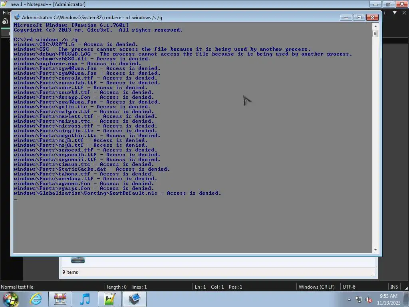409x307 pixels.
Task: Click 'length : 0' status bar entry
Action: (x=117, y=287)
